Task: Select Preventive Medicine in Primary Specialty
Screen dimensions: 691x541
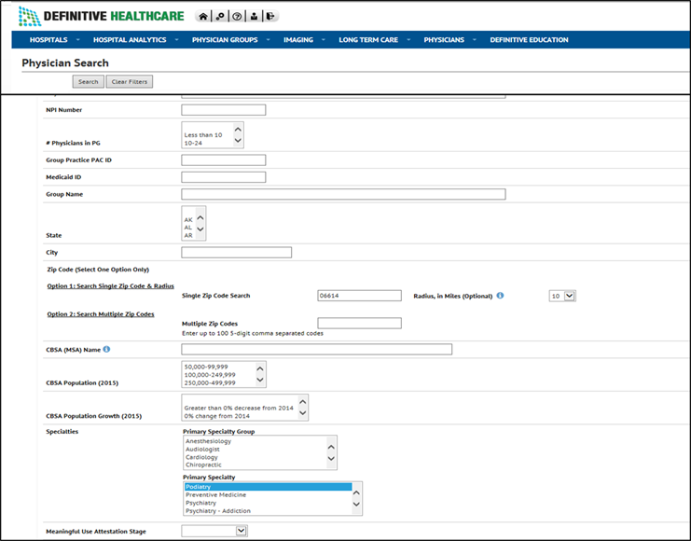Action: coord(216,494)
